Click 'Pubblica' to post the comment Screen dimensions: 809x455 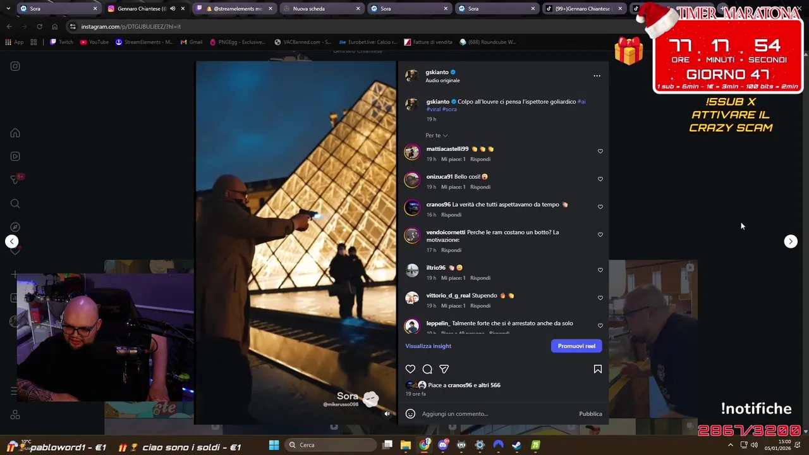(x=590, y=414)
